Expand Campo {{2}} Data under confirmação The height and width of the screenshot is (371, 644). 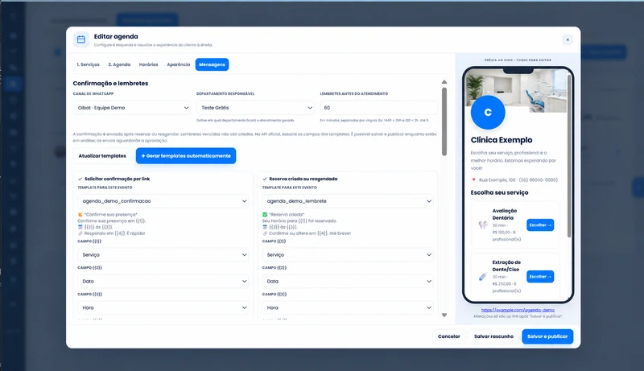[163, 281]
